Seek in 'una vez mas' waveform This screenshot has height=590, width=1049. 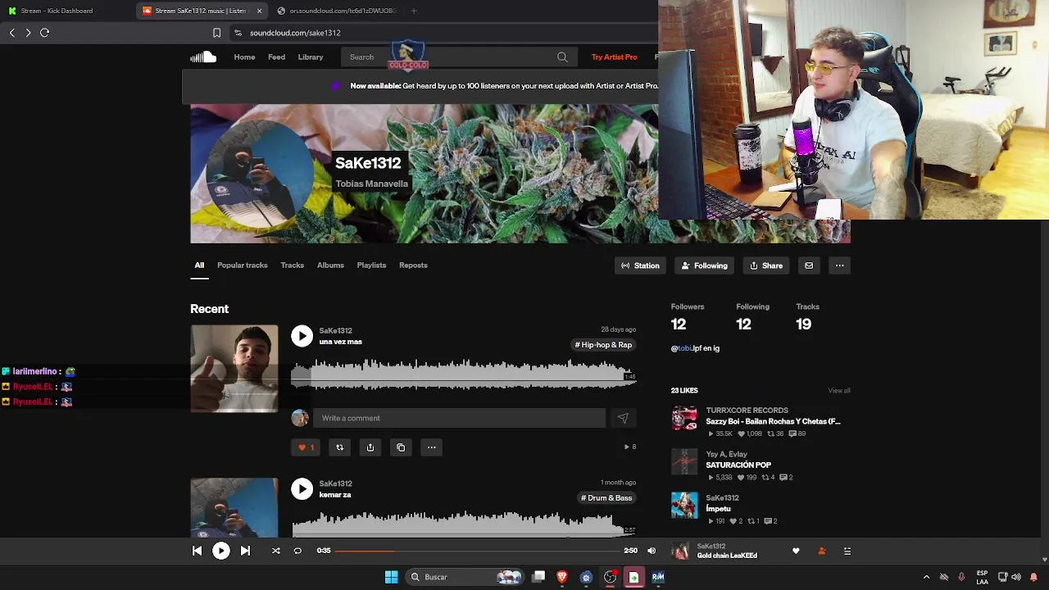point(463,375)
